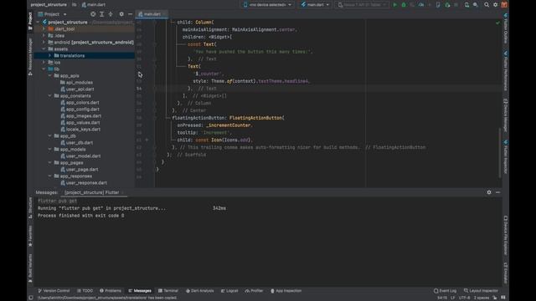Open Layout Inspector in bottom bar
Screen dimensions: 536x301
[x=481, y=291]
